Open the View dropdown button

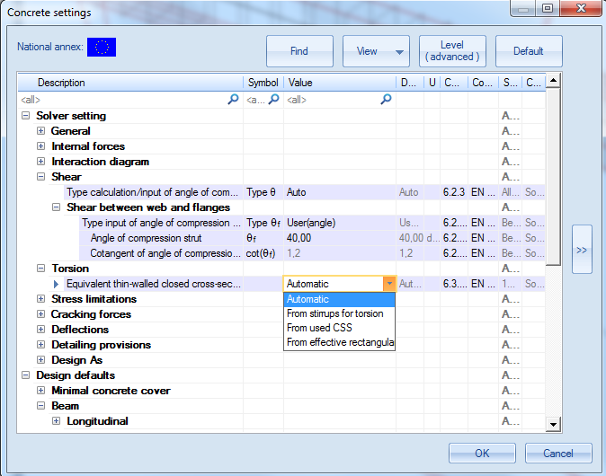tap(376, 51)
